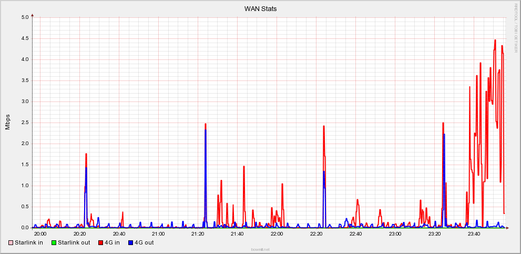Click the bowmill.net footer text

pos(260,249)
